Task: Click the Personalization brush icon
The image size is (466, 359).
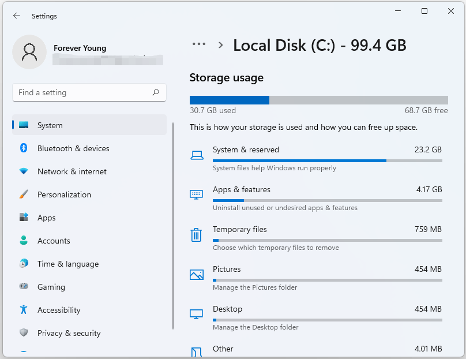Action: 23,195
